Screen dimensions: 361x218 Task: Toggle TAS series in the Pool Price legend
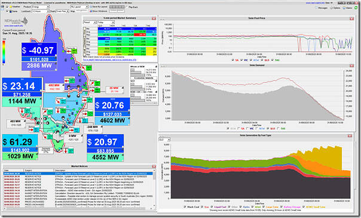273,60
